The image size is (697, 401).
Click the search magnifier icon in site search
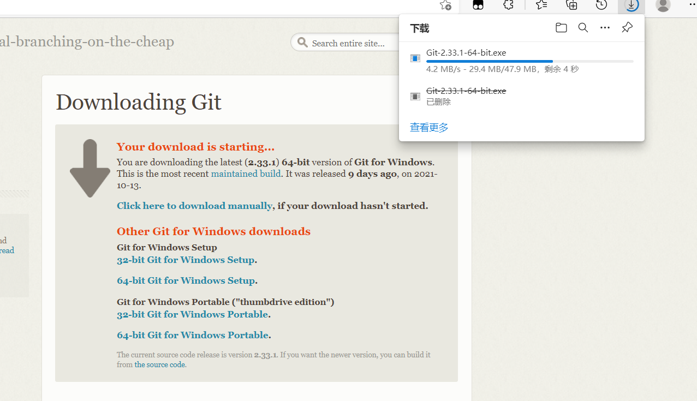(x=302, y=43)
